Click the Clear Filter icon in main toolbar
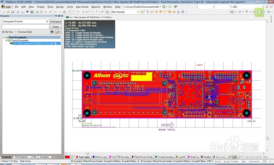Viewport: 274px width, 165px height. point(87,12)
